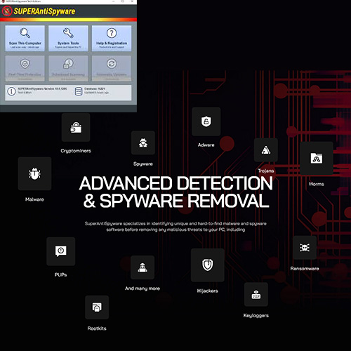351x351 pixels.
Task: Click the Scan This Computer magnifier tile
Action: coord(25,39)
